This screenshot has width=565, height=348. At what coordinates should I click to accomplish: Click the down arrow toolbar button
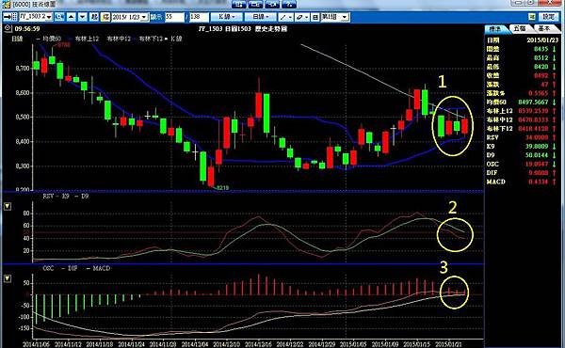tap(83, 17)
